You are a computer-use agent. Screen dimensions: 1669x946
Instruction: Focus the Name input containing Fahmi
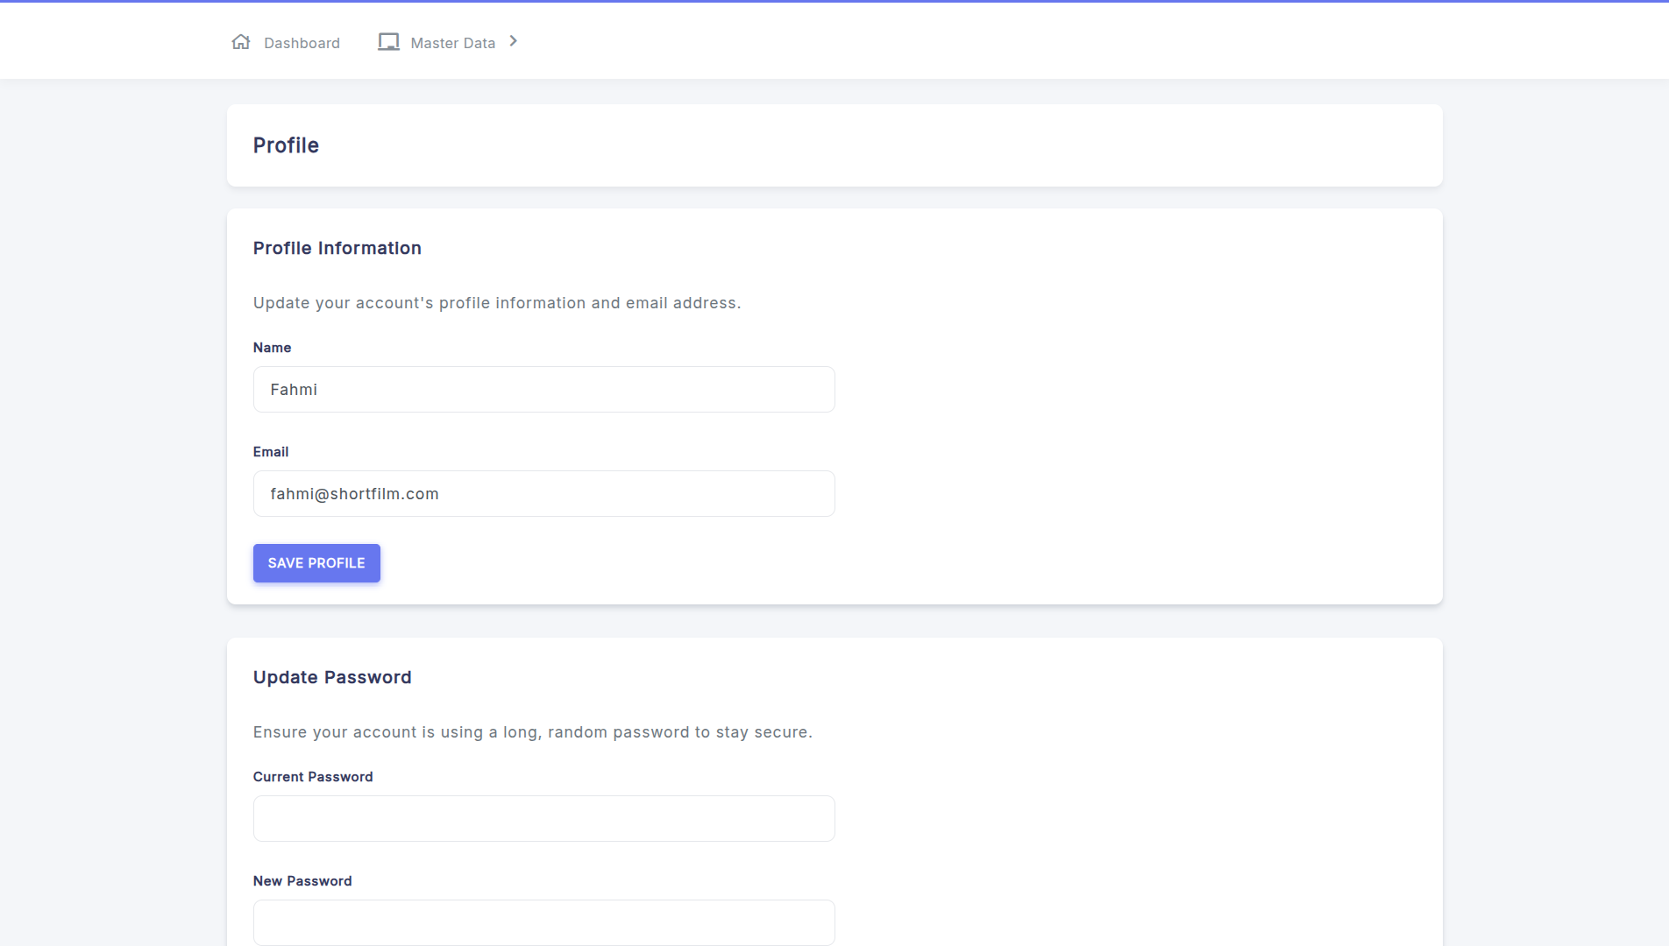[543, 390]
